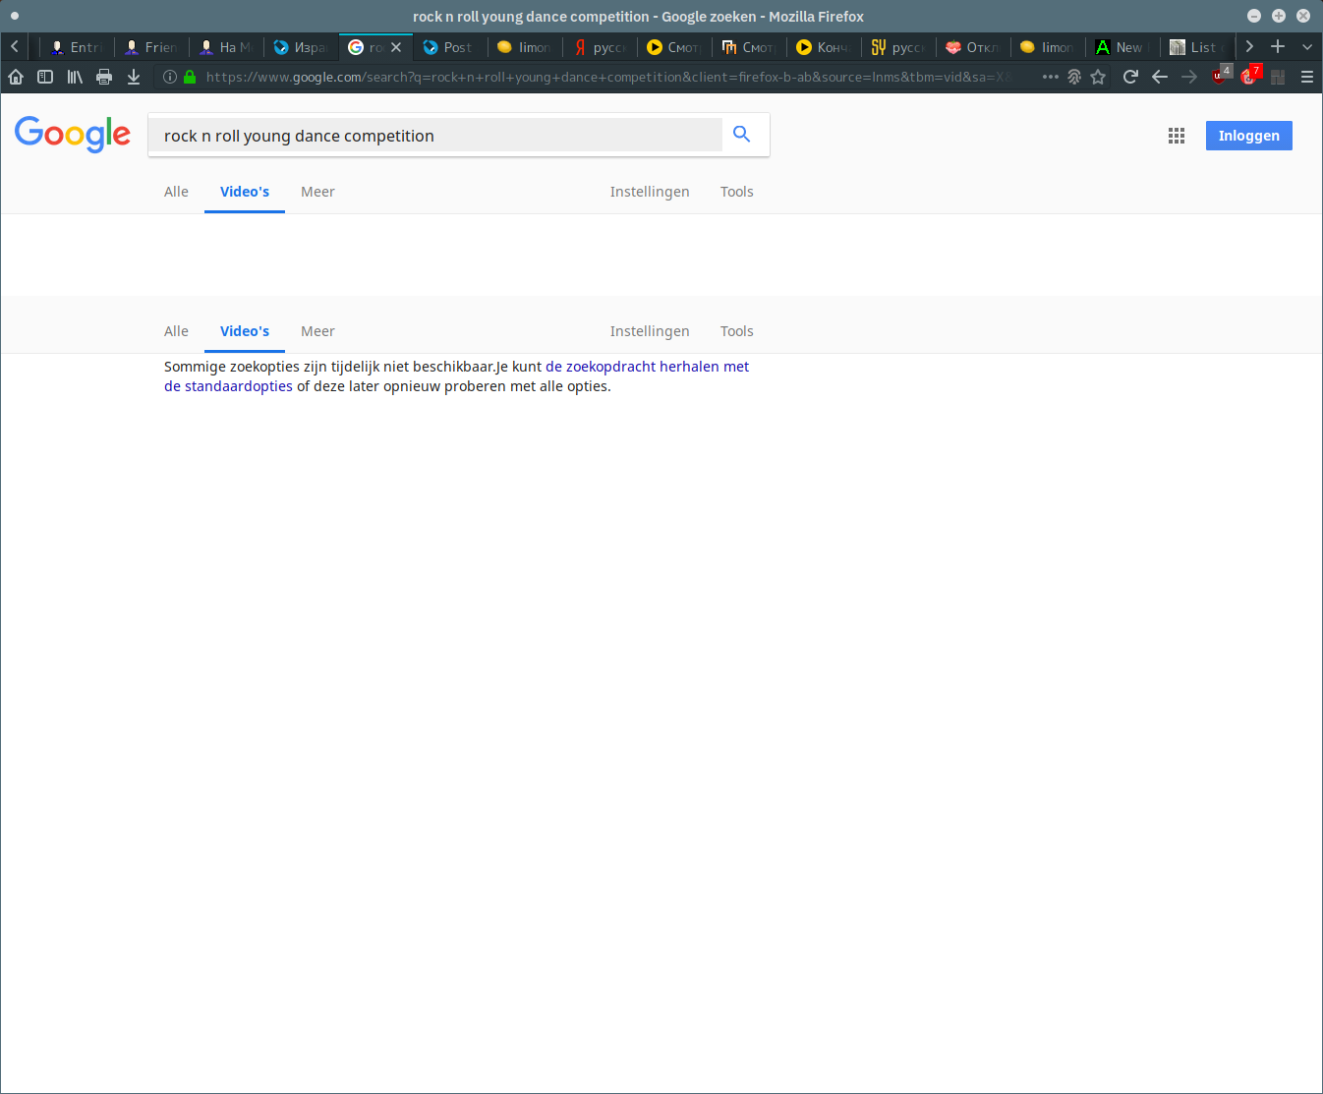Viewport: 1323px width, 1094px height.
Task: Switch to the Откл tab
Action: 973,47
